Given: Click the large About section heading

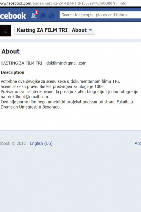Looking at the screenshot, I should click(10, 51).
